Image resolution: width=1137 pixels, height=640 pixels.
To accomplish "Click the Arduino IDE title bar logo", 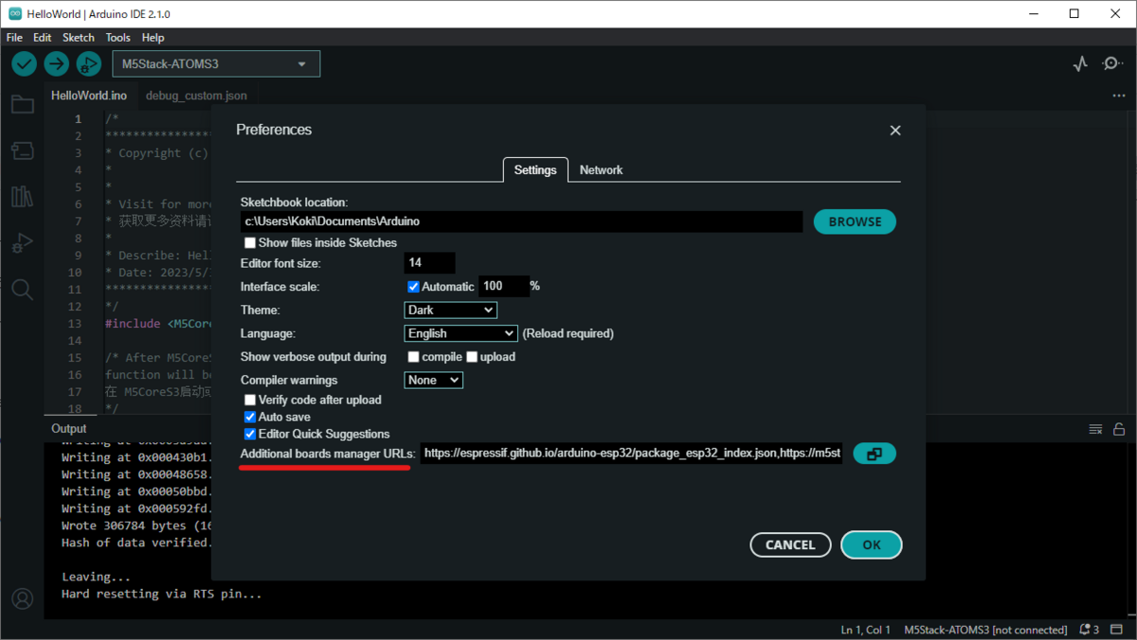I will point(15,14).
